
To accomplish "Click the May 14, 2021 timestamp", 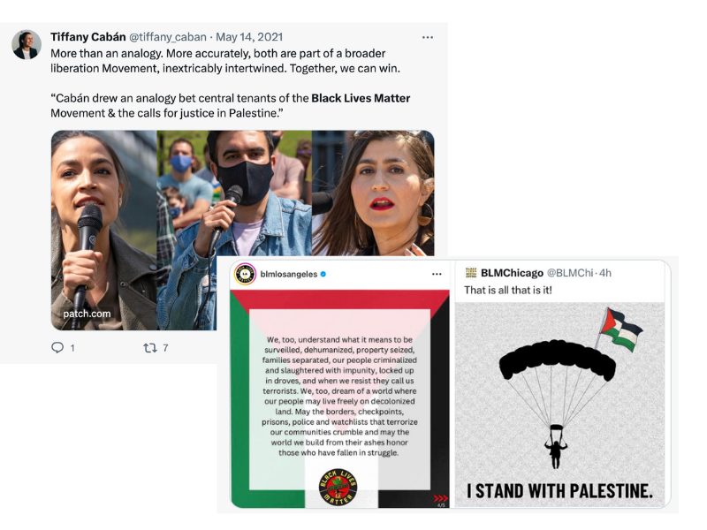I will point(249,37).
